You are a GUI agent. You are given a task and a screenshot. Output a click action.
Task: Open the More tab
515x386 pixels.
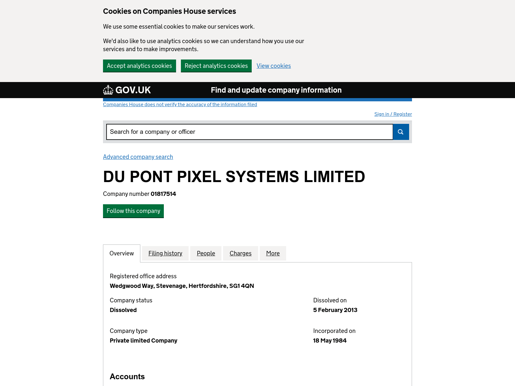click(x=273, y=253)
